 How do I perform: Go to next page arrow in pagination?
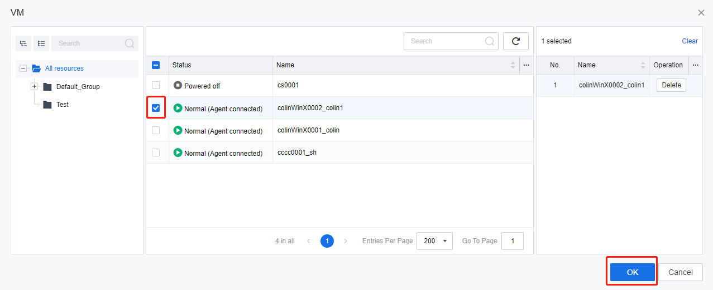click(346, 241)
